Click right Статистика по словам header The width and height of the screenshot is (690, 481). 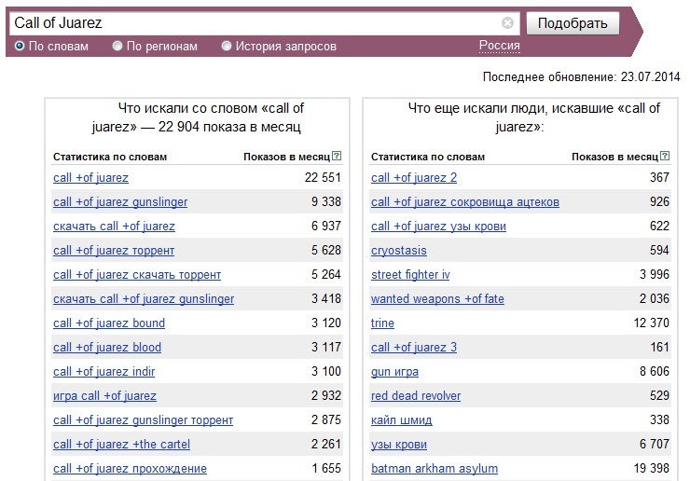pos(428,157)
